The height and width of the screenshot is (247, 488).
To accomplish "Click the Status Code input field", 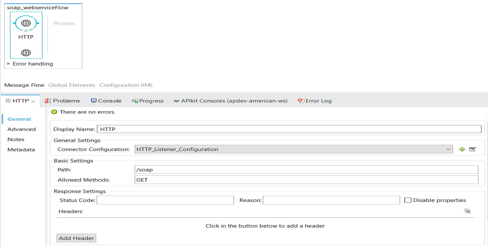I will (165, 200).
